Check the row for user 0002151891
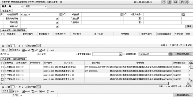 tap(2, 79)
